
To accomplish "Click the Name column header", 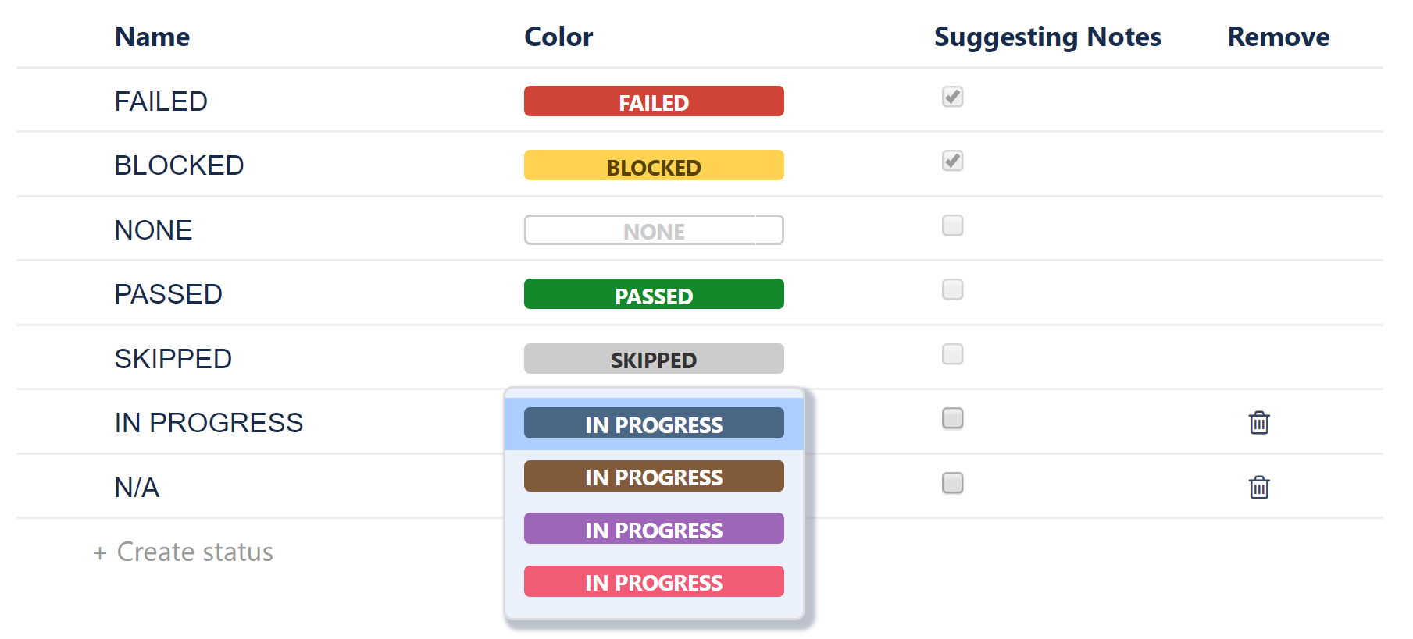I will click(x=152, y=37).
